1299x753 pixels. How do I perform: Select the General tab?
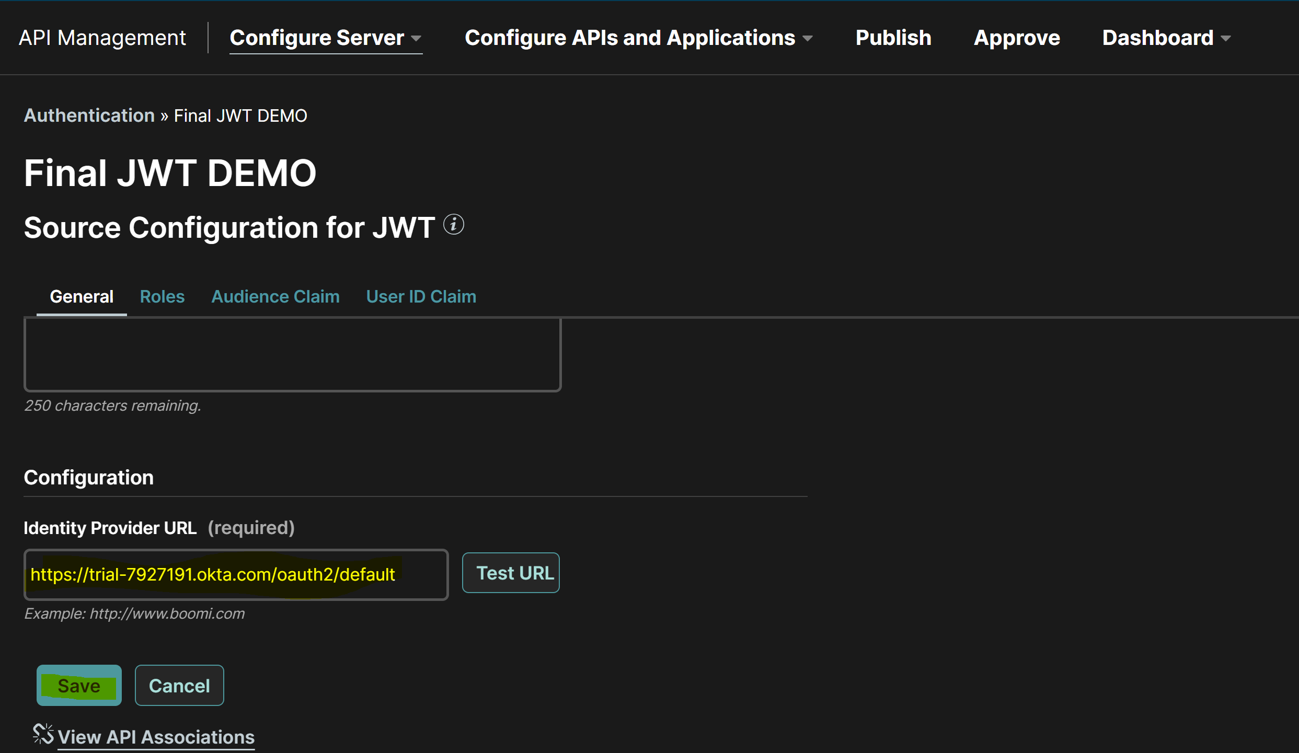click(81, 296)
